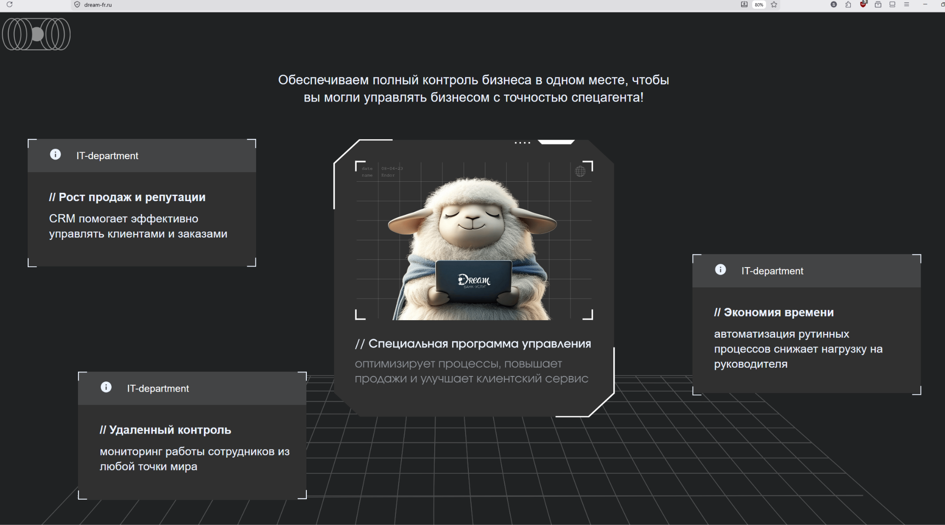
Task: Click heading // Экономия времени
Action: (774, 312)
